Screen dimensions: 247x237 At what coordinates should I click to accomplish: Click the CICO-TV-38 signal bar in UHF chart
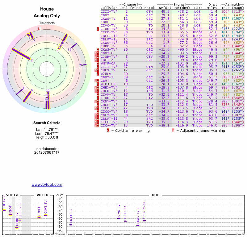144,221
